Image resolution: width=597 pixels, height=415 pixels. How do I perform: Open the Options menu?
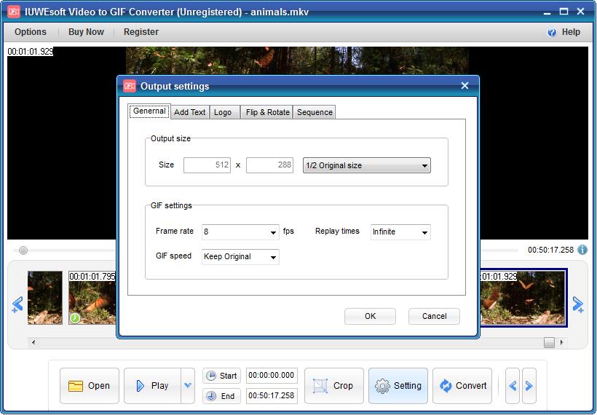[31, 32]
